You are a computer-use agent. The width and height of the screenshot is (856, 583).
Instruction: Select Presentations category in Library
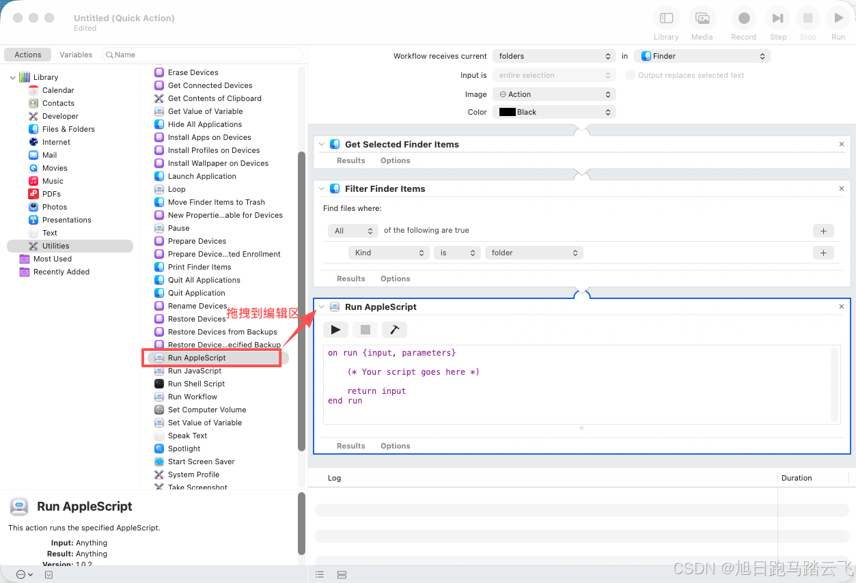[x=66, y=220]
